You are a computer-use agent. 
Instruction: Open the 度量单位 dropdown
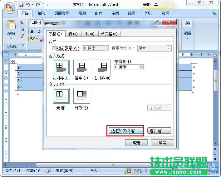pos(169,48)
